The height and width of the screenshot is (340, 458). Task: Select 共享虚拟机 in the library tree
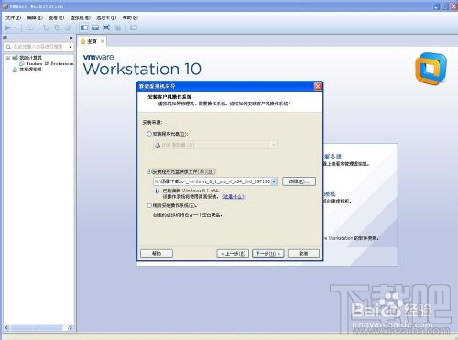30,70
